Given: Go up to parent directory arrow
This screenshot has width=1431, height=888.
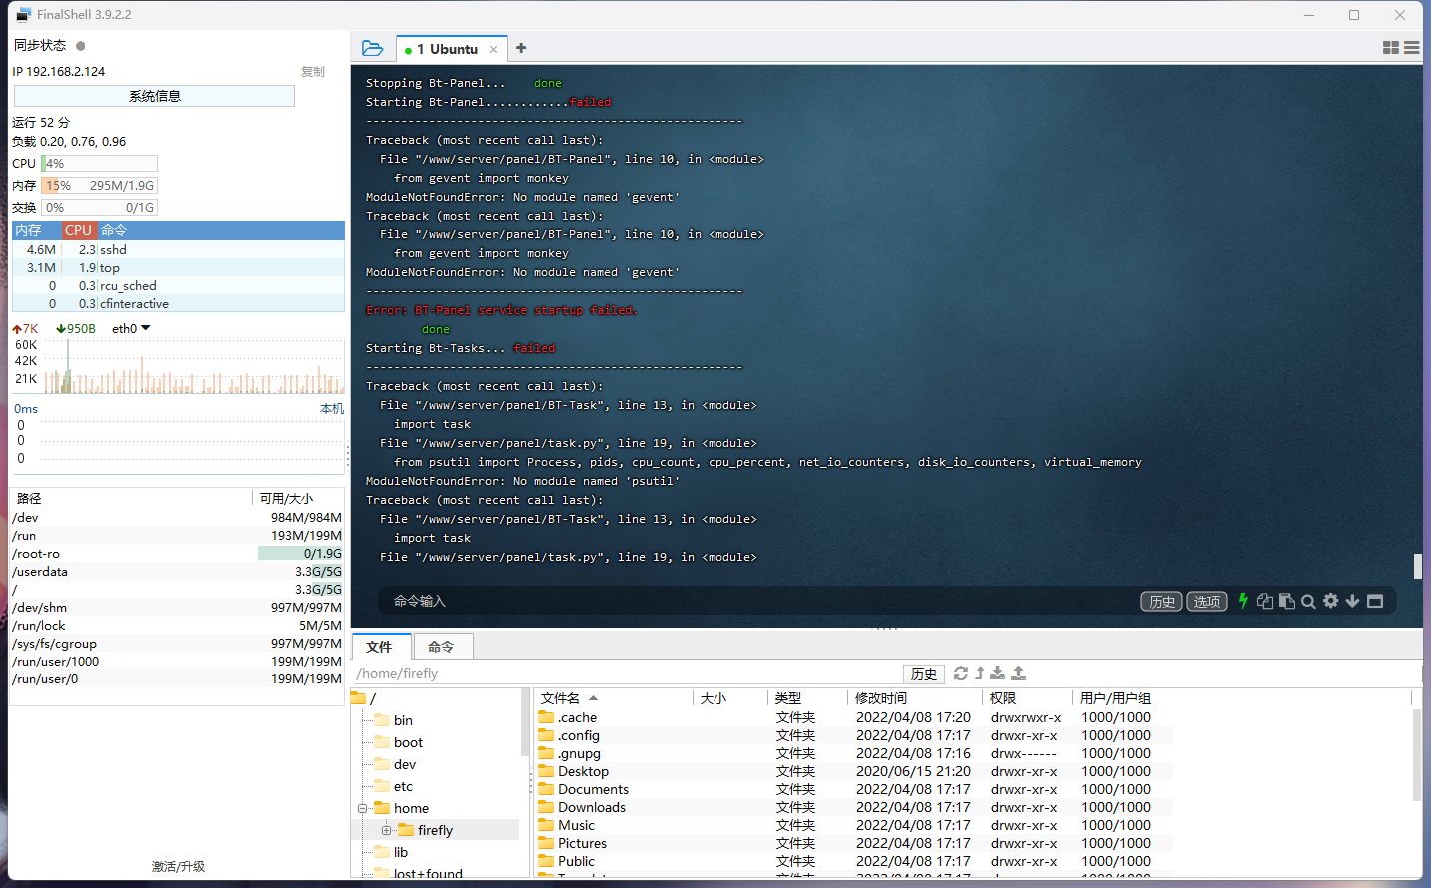Looking at the screenshot, I should click(x=980, y=673).
